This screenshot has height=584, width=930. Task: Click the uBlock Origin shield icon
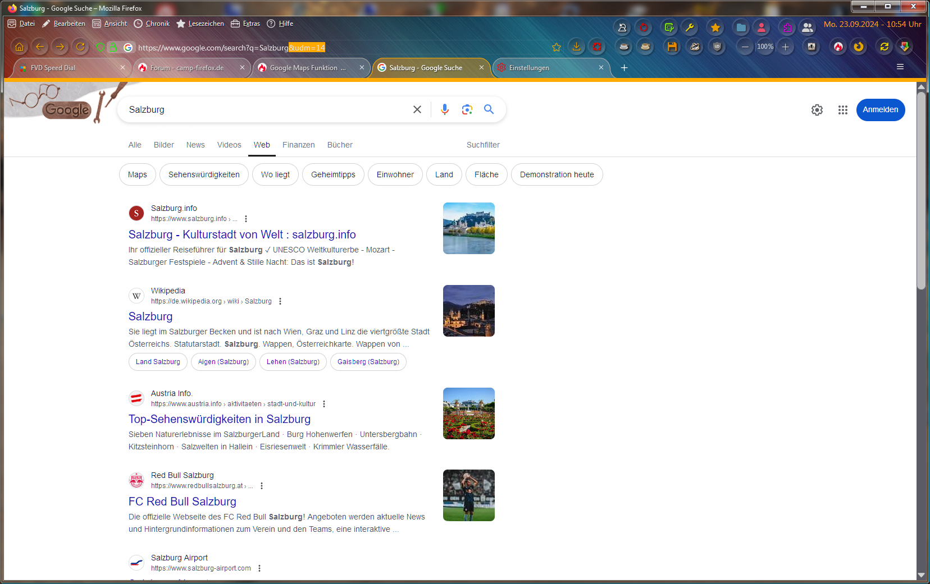717,47
